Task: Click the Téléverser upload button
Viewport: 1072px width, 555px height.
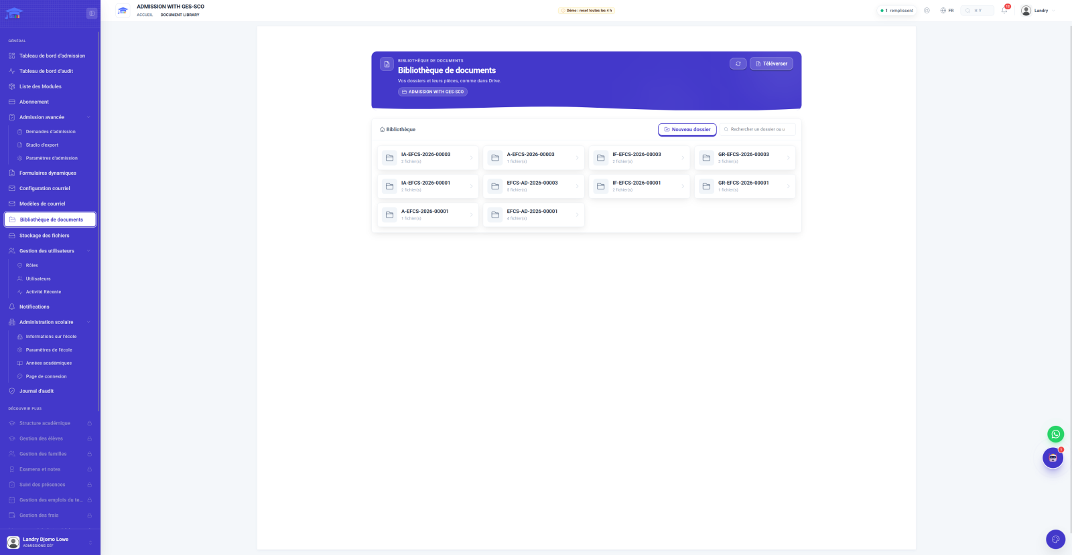Action: click(x=771, y=64)
